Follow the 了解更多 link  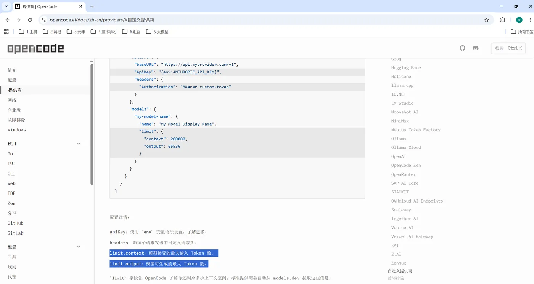[196, 232]
